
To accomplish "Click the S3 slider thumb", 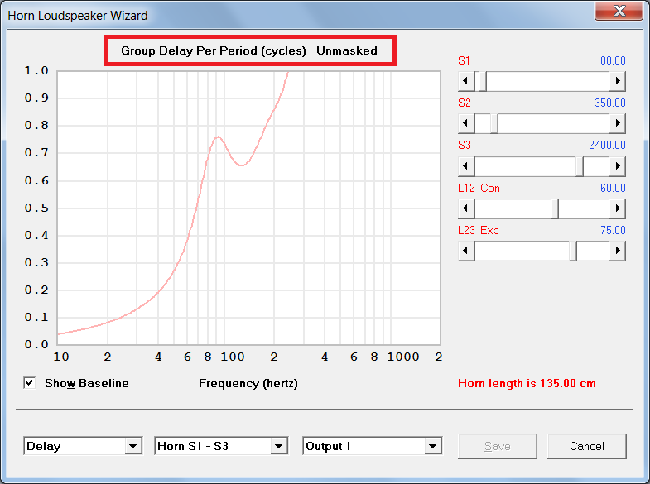I will [x=580, y=166].
